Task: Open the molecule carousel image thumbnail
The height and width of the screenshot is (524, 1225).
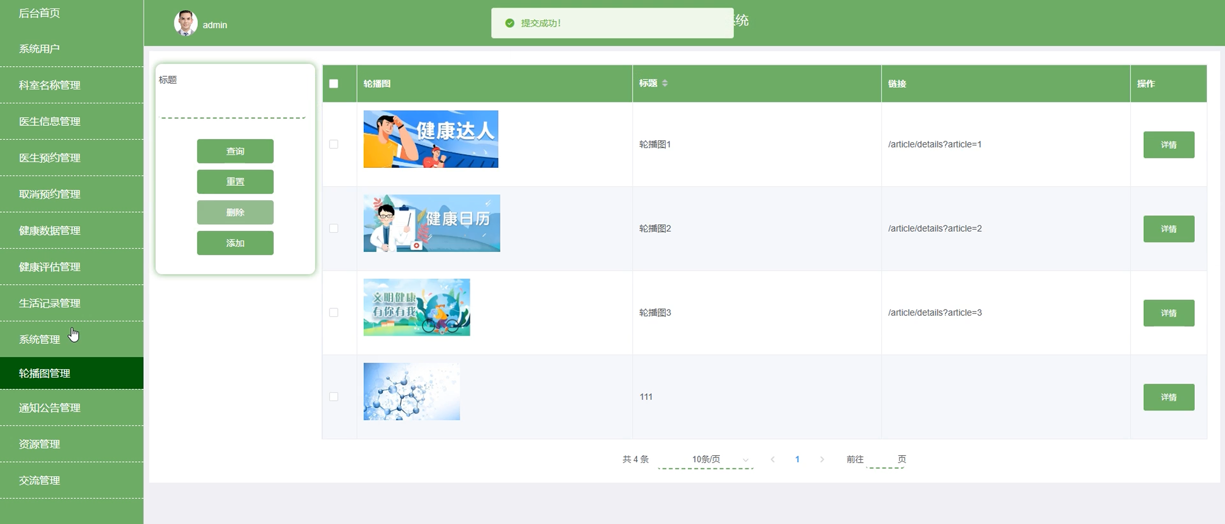Action: click(x=411, y=391)
